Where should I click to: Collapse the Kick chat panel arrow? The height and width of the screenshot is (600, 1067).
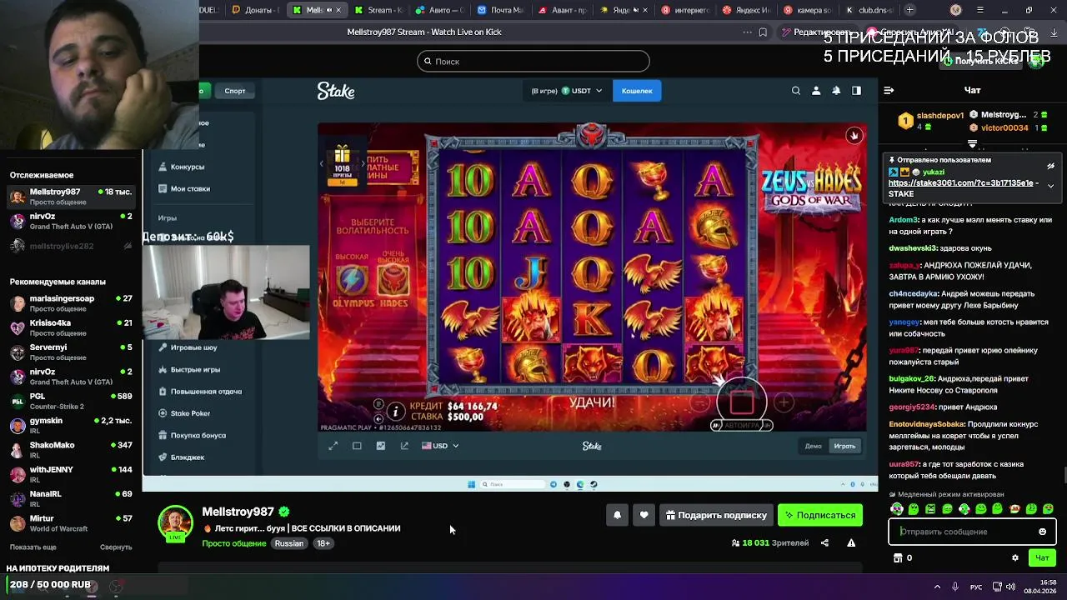click(889, 90)
